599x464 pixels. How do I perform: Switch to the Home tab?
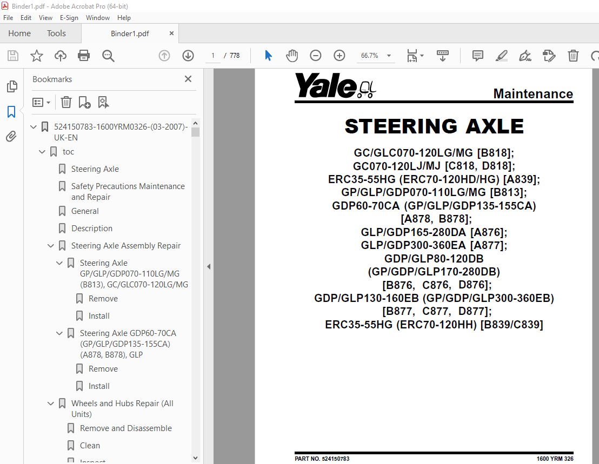(x=19, y=33)
